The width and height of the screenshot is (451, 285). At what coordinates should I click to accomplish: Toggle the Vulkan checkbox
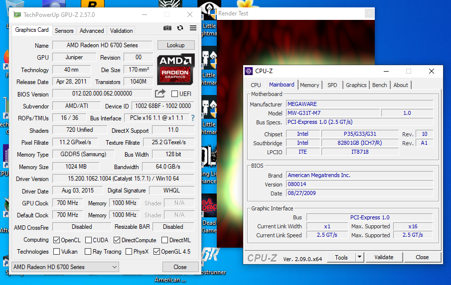coord(57,251)
